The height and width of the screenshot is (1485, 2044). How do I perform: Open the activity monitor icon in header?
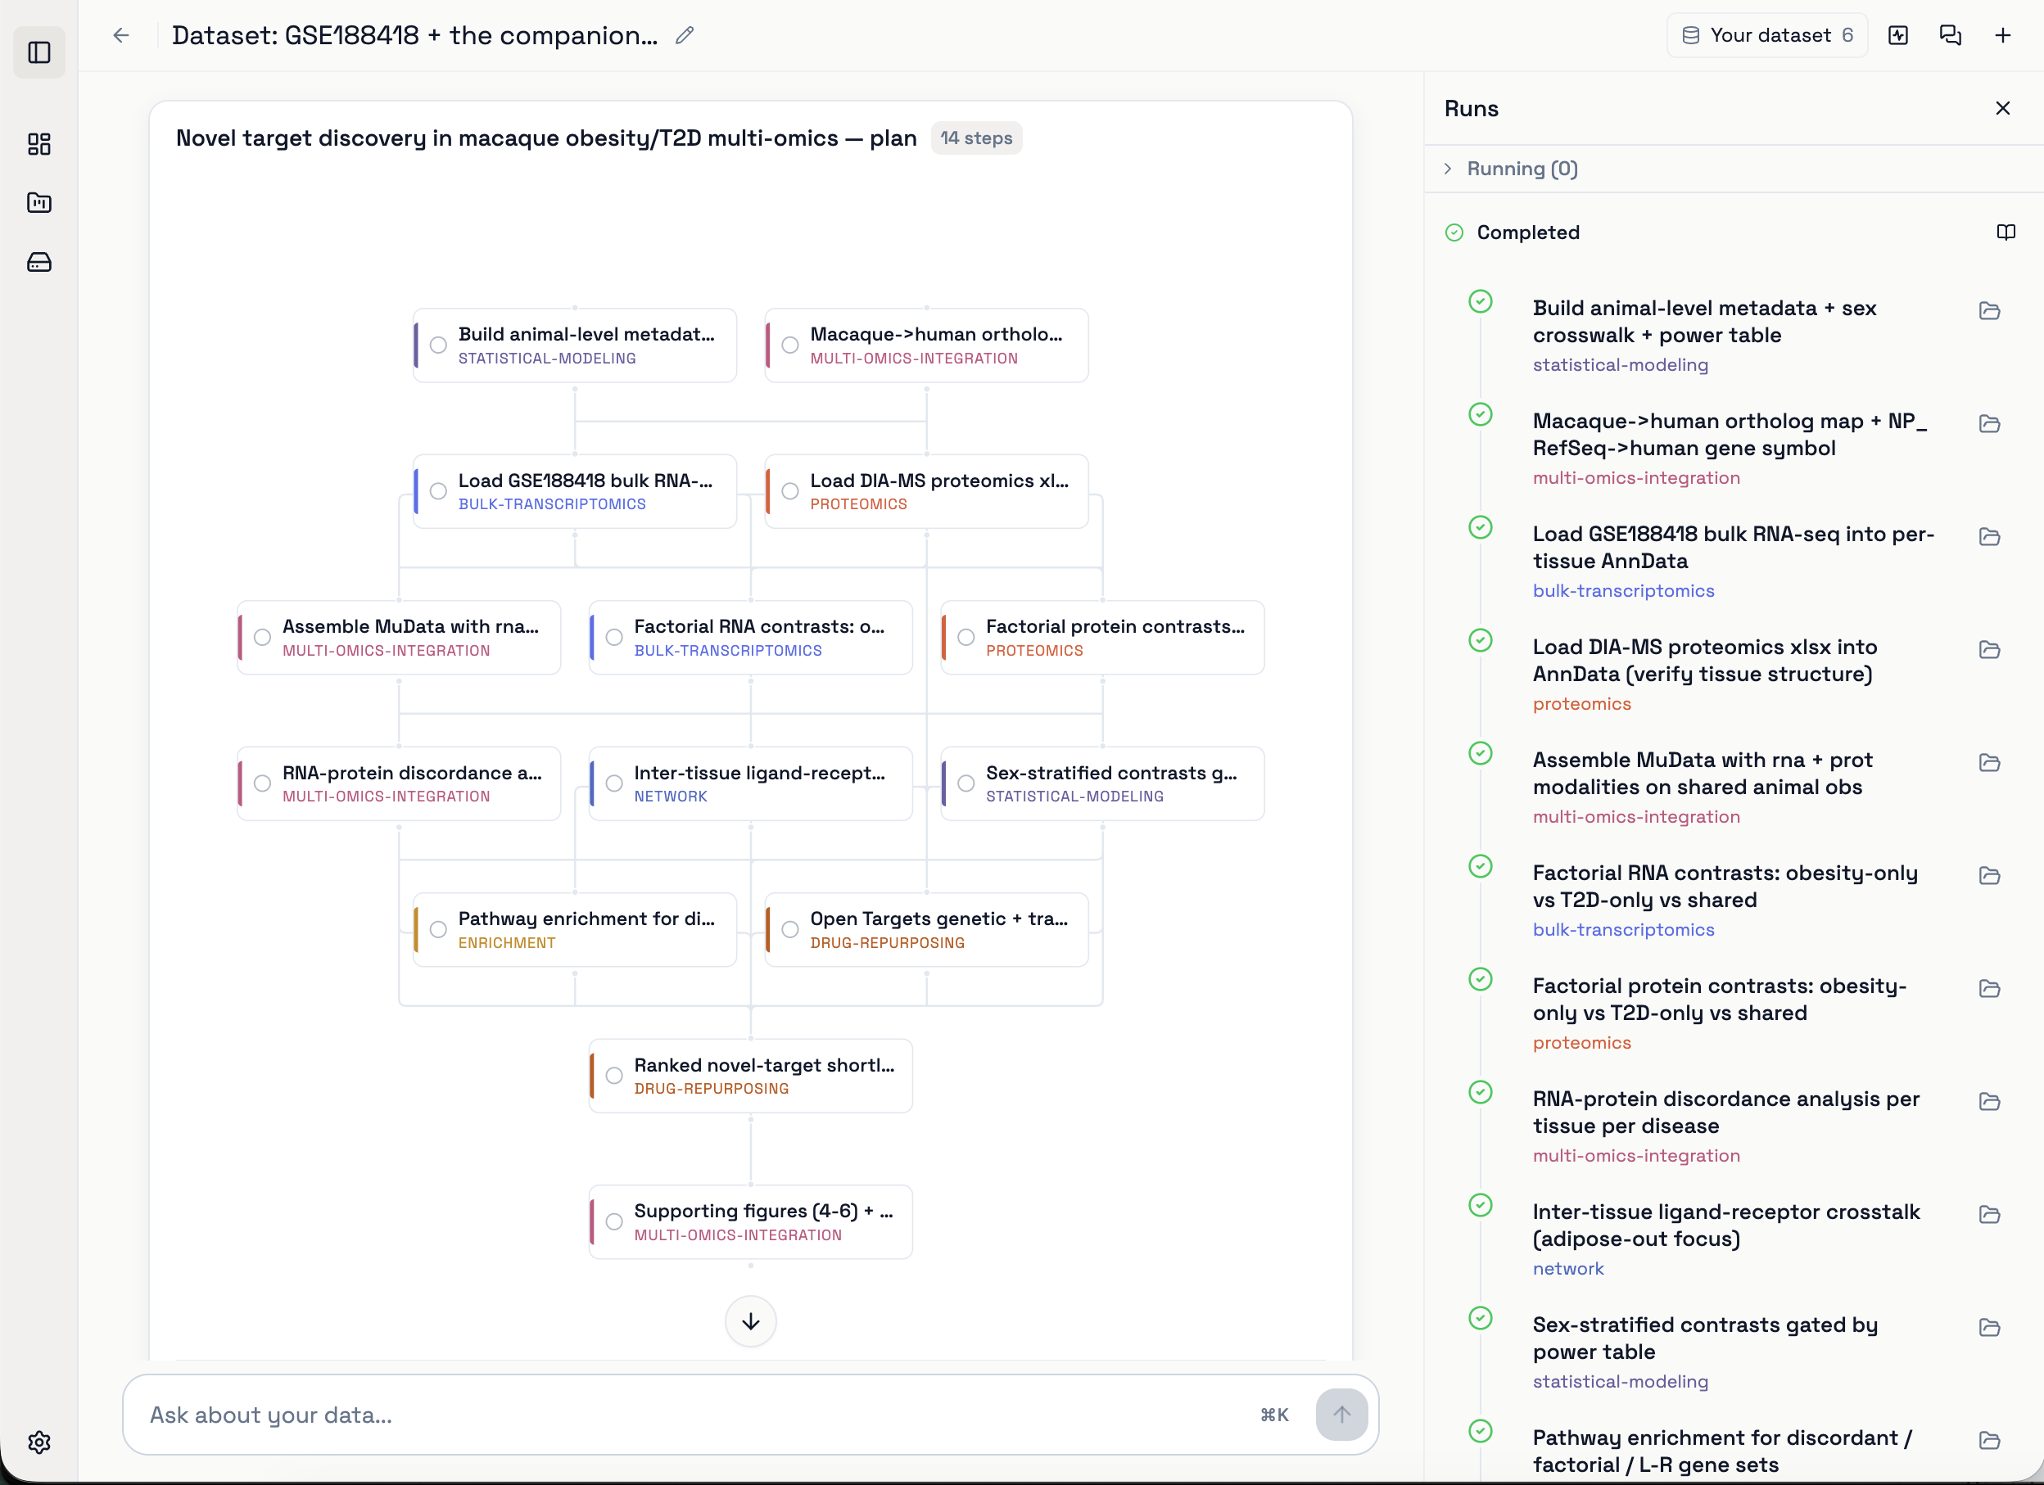click(x=1898, y=35)
